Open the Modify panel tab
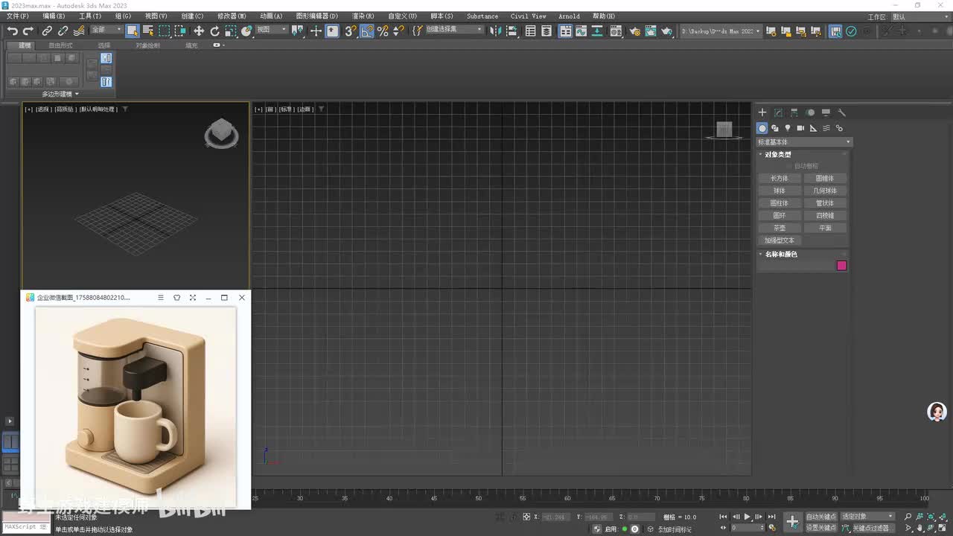Image resolution: width=953 pixels, height=536 pixels. [778, 112]
